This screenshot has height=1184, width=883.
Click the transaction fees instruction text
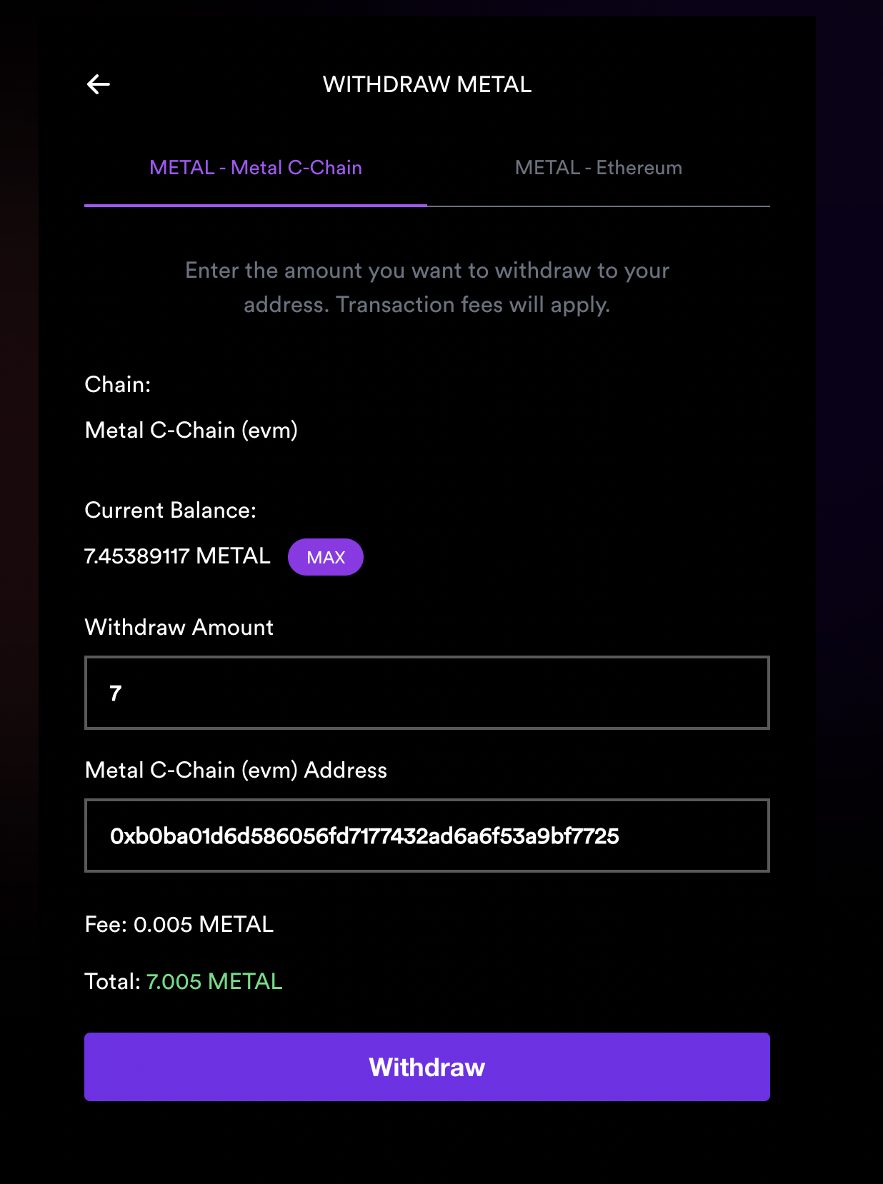[x=426, y=287]
